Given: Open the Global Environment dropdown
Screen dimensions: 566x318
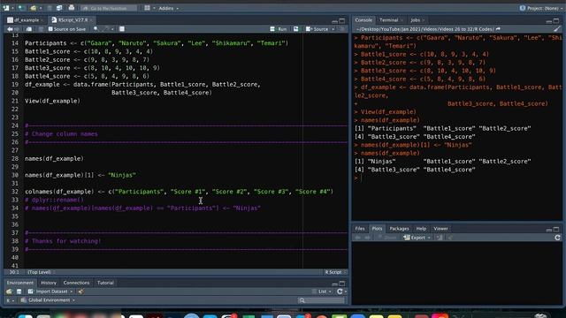Looking at the screenshot, I should coord(48,300).
